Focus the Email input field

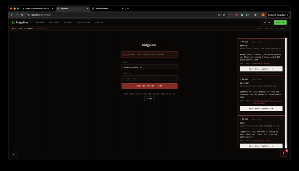[x=149, y=67]
